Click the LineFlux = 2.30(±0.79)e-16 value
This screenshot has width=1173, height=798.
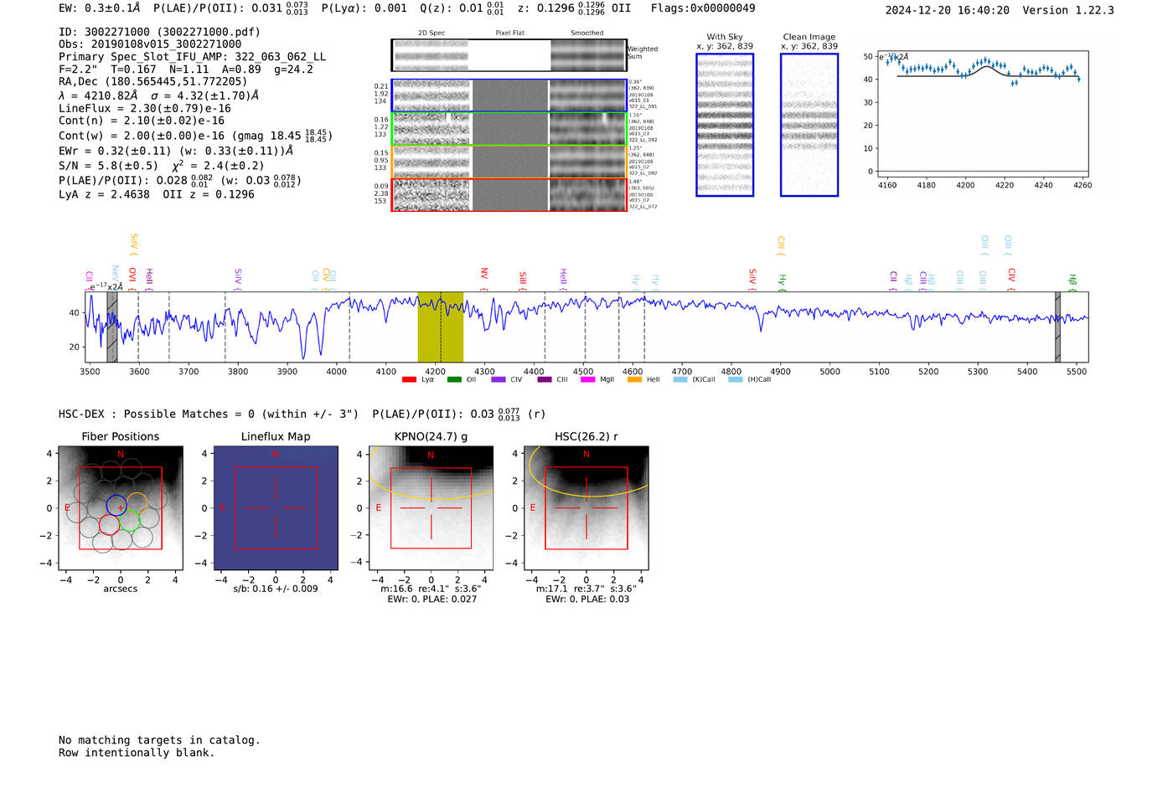point(145,108)
